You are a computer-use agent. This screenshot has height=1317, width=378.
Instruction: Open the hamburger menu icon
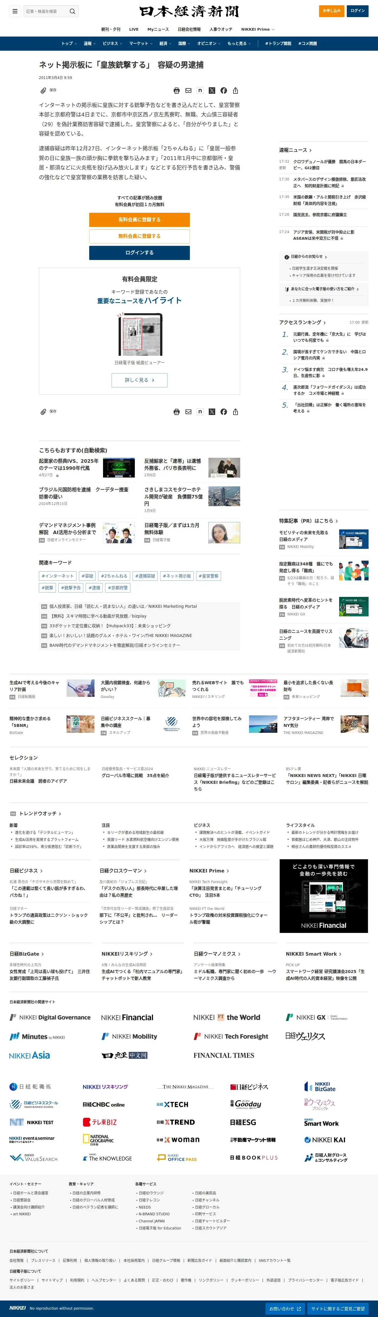(15, 11)
